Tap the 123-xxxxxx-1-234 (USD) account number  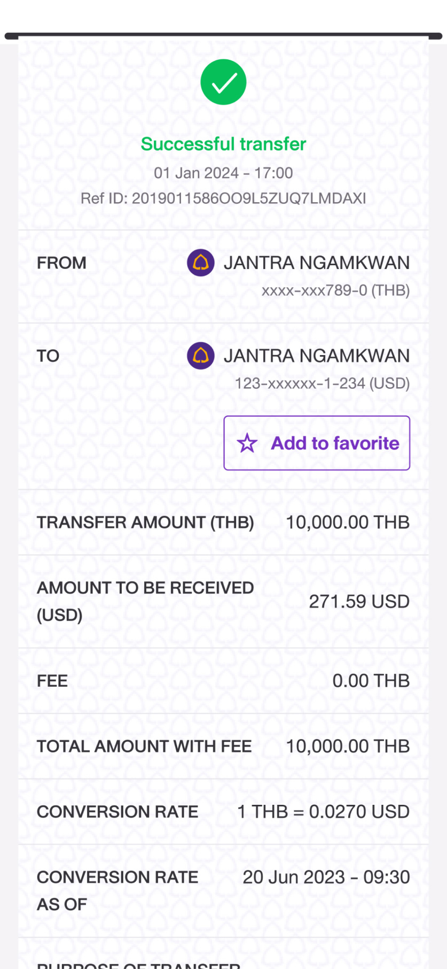[x=323, y=383]
